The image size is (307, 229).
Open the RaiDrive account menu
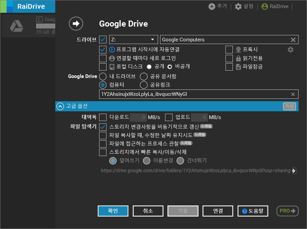pyautogui.click(x=275, y=6)
